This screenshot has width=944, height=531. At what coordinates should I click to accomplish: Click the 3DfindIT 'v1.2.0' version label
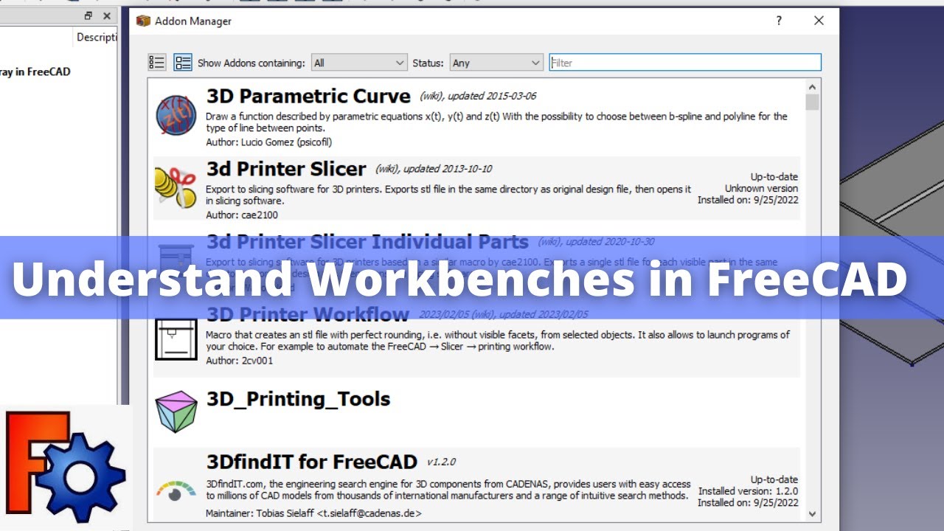coord(442,462)
